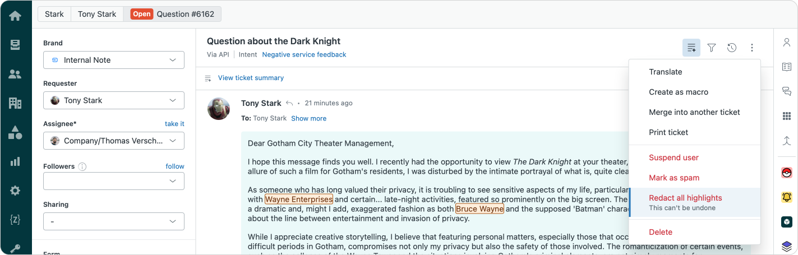The height and width of the screenshot is (255, 798).
Task: Expand the Assignee dropdown
Action: click(114, 141)
